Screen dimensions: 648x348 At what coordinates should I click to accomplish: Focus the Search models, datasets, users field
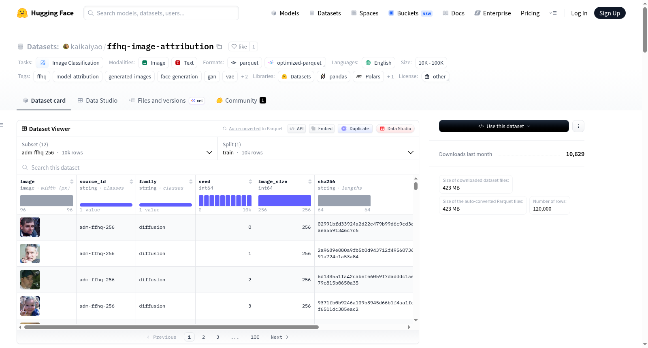161,13
